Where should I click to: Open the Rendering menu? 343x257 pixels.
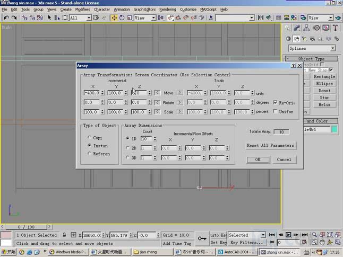(x=168, y=10)
